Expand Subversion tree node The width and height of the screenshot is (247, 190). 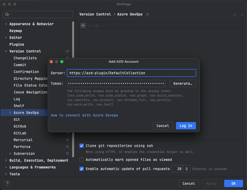pyautogui.click(x=10, y=154)
